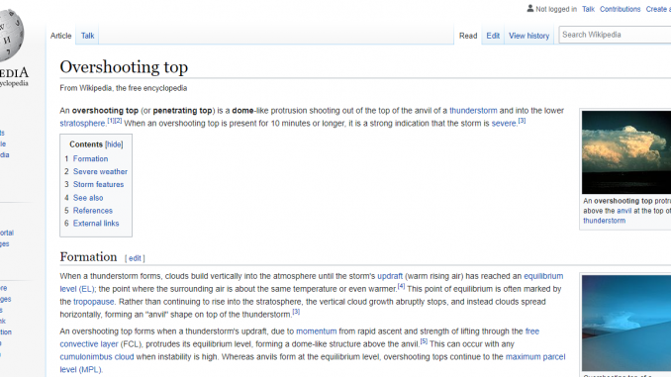This screenshot has height=377, width=671.
Task: Focus the Search Wikipedia field
Action: 615,35
